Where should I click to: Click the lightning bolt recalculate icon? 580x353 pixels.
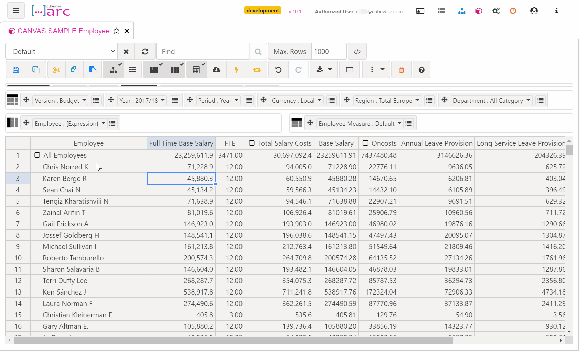click(x=237, y=70)
